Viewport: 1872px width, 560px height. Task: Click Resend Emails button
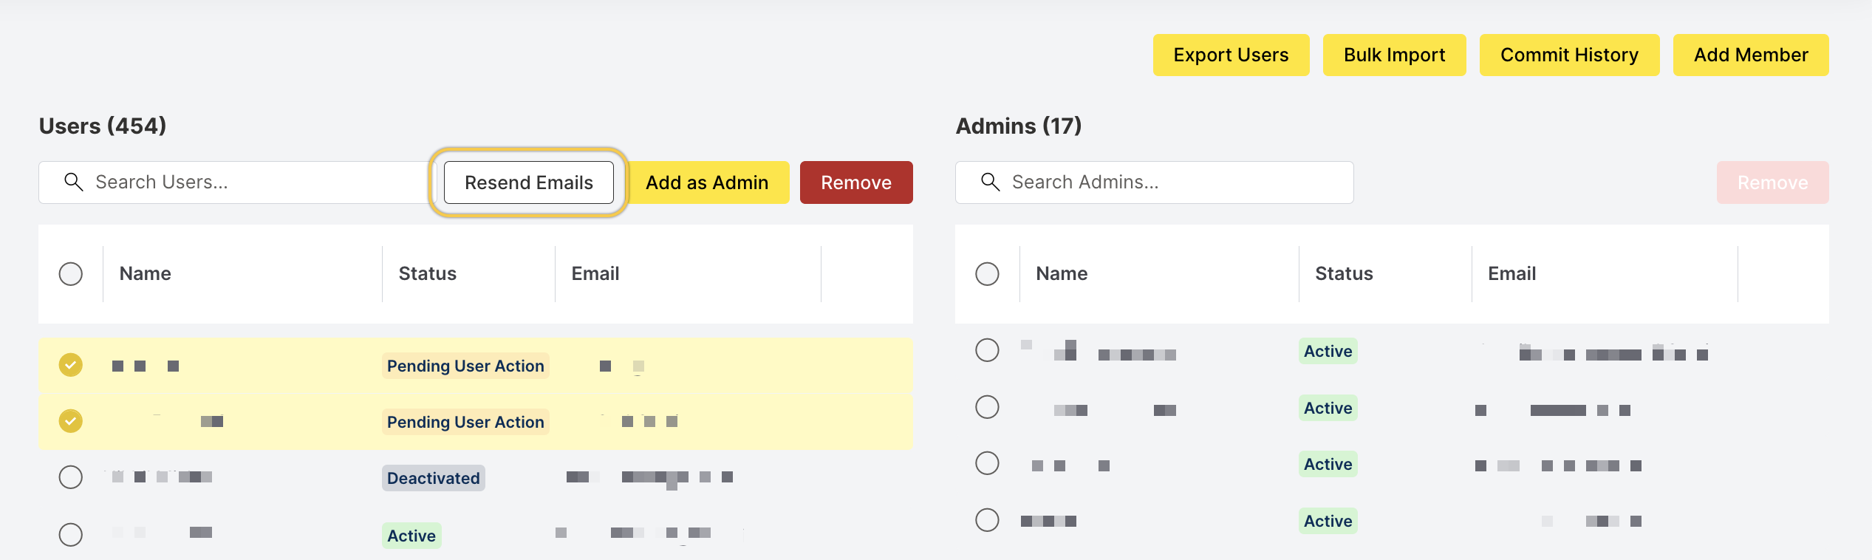click(x=529, y=182)
